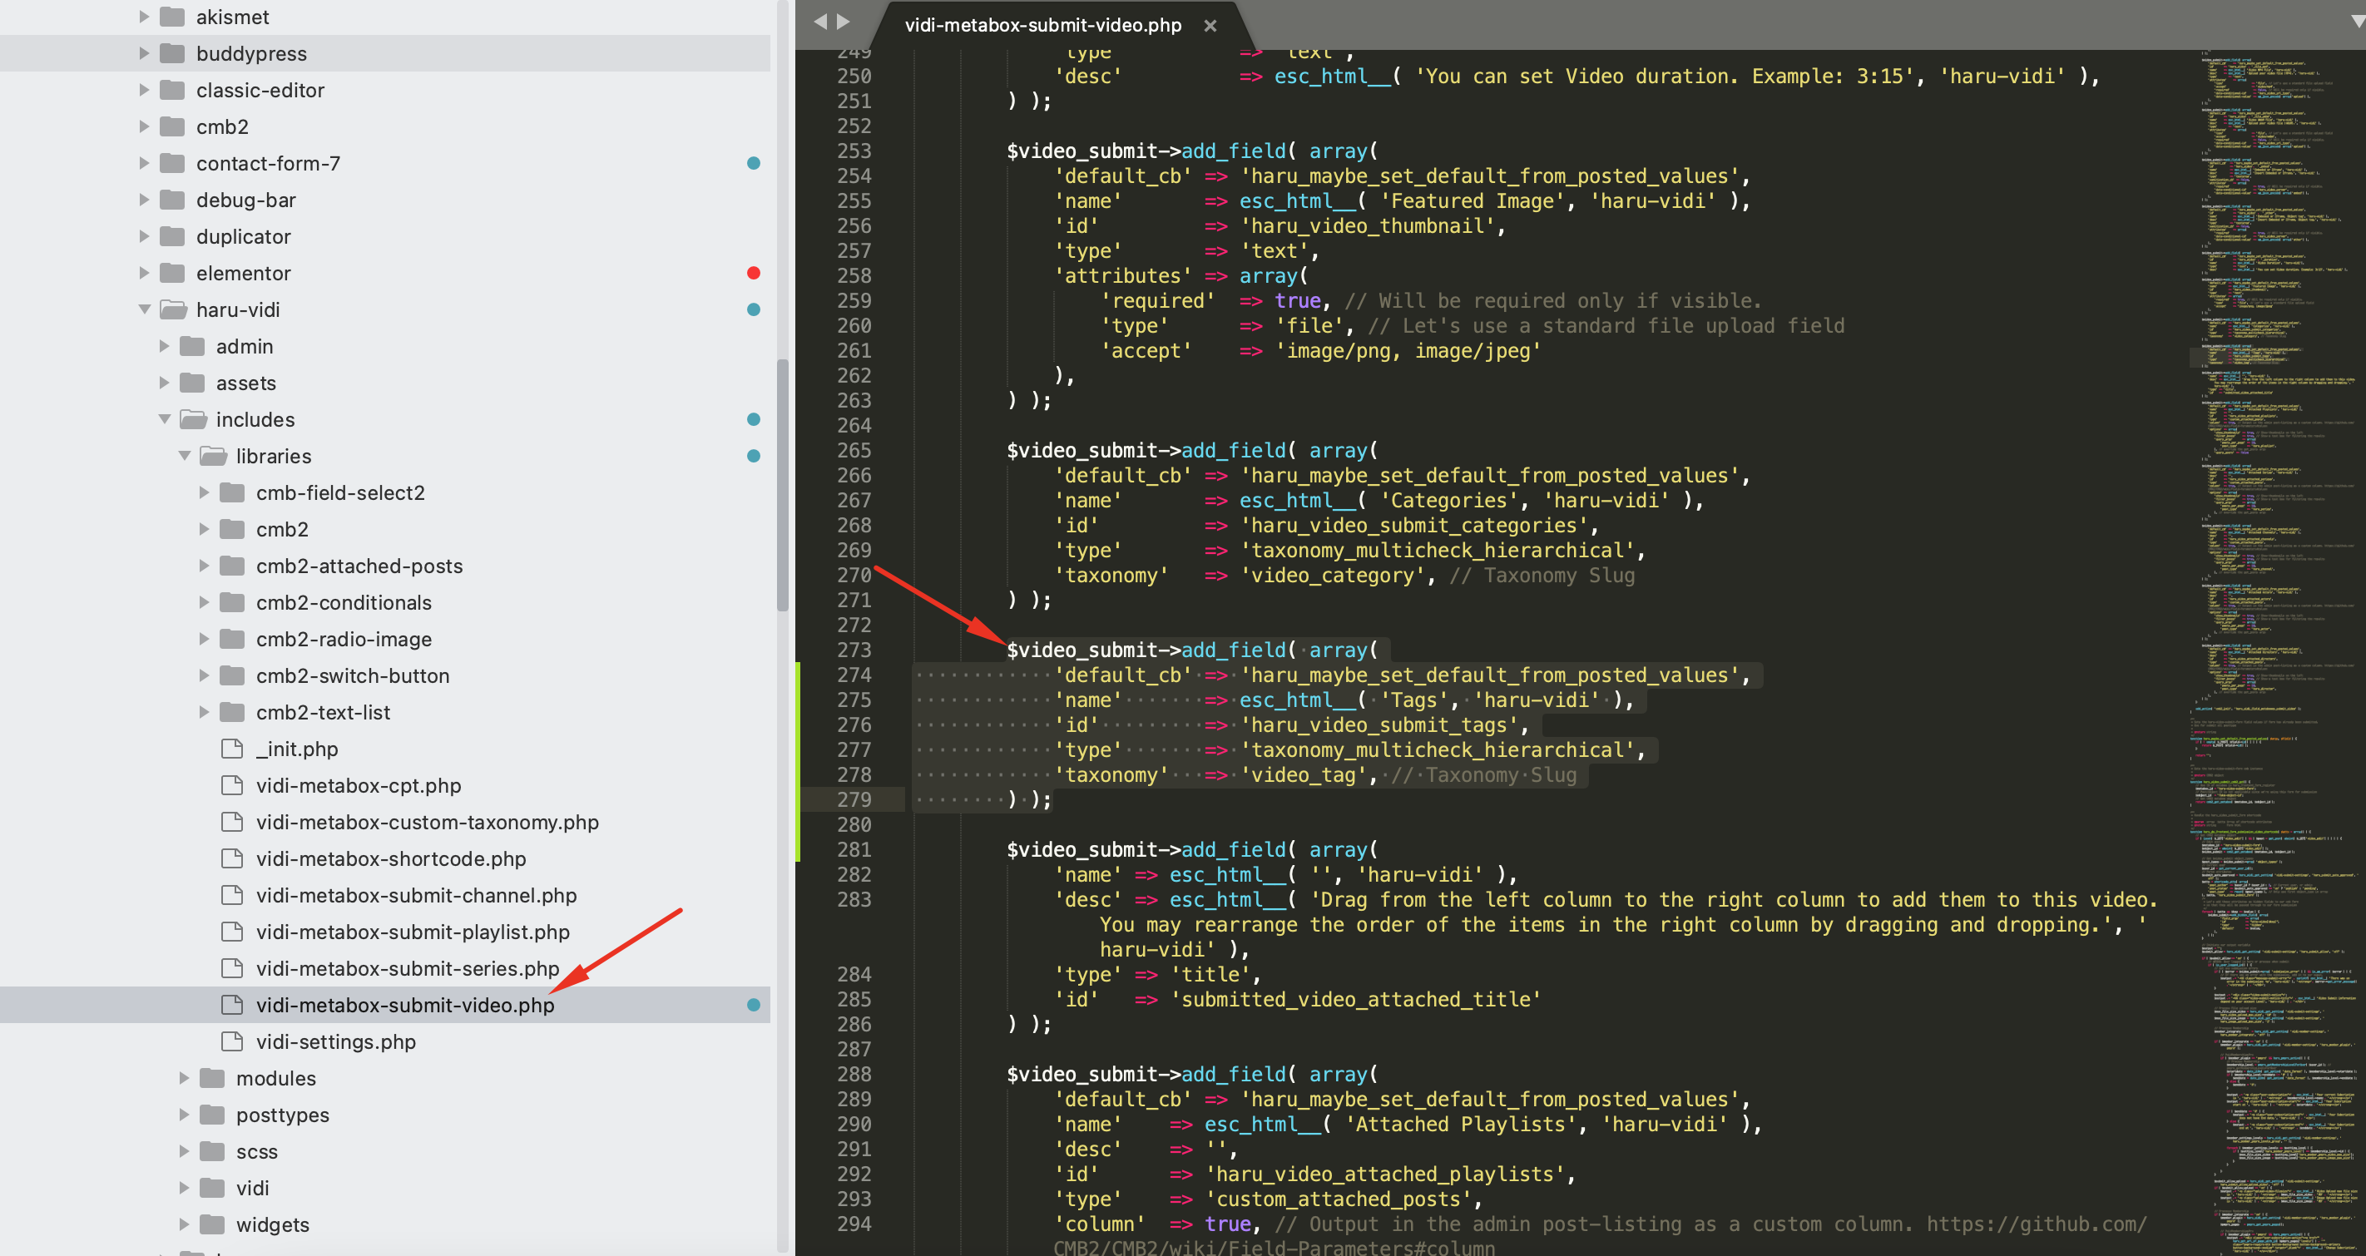Click the 'haru_video_thumbnail' id string

coord(1367,226)
